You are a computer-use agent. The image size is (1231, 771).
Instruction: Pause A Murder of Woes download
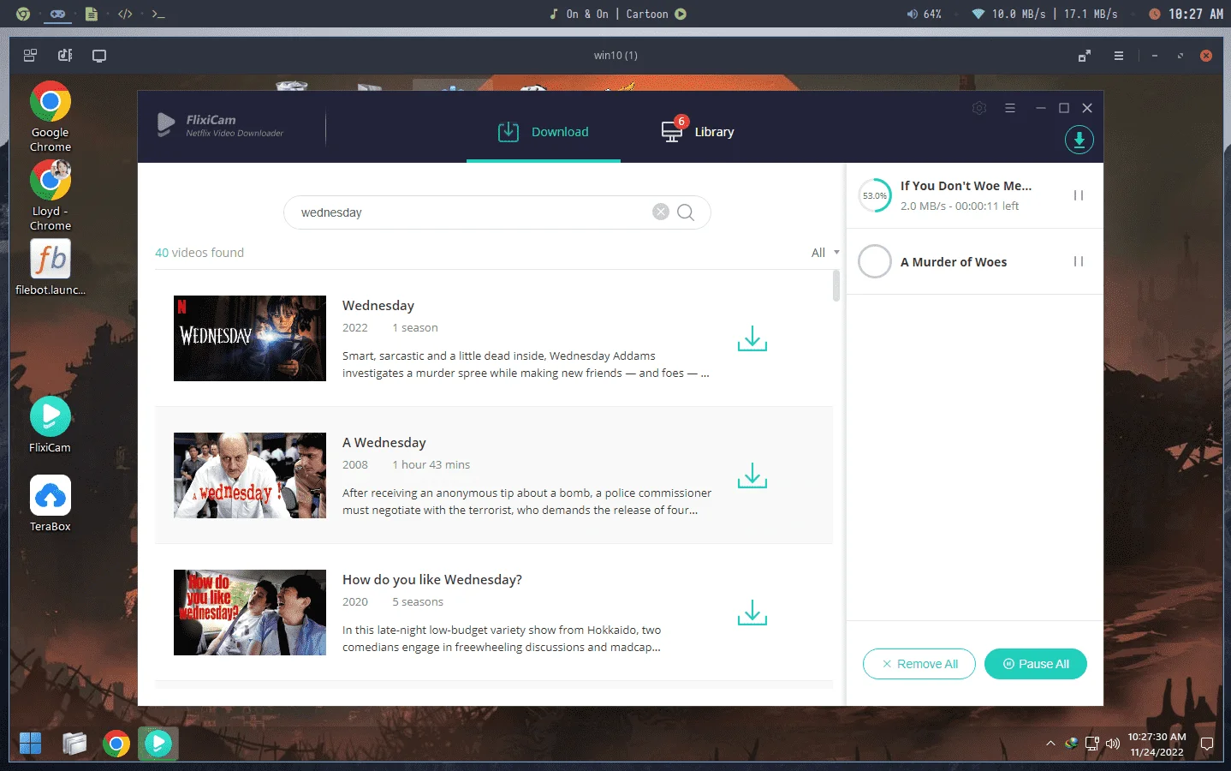click(1079, 261)
